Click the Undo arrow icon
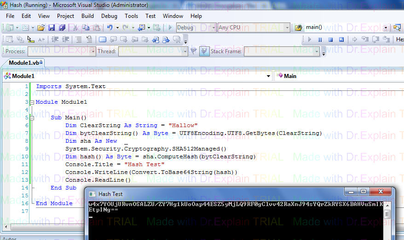The image size is (404, 240). (x=110, y=28)
